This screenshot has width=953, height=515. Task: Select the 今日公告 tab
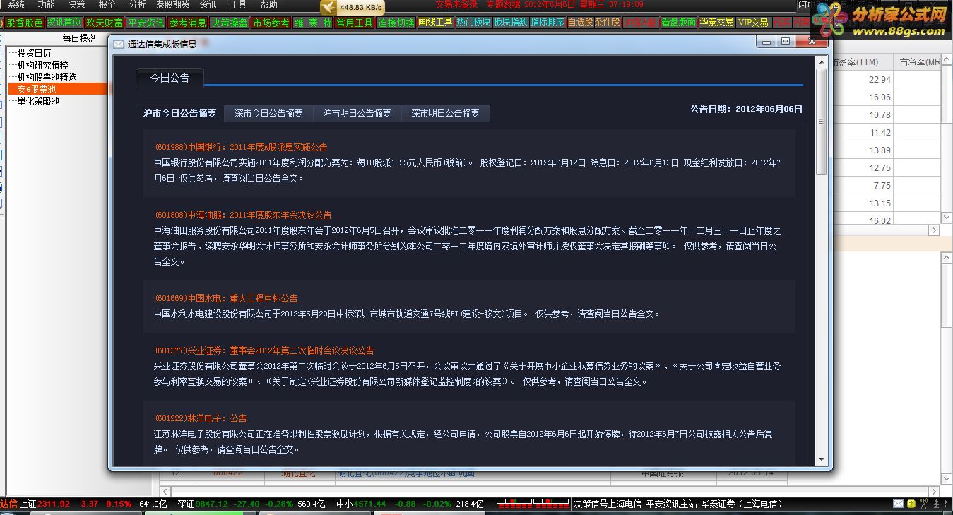[x=170, y=78]
